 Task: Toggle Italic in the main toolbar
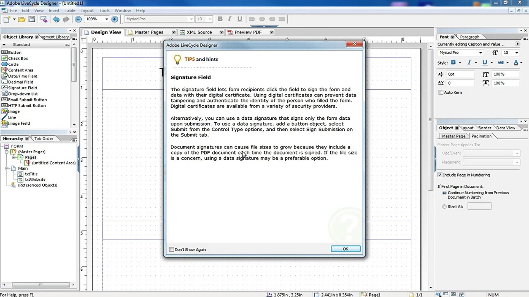tap(230, 19)
